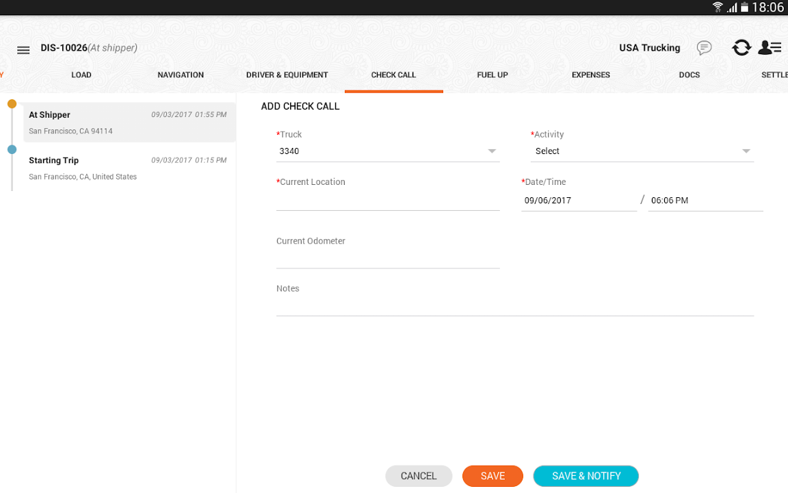Image resolution: width=788 pixels, height=493 pixels.
Task: Switch to the Load tab
Action: pyautogui.click(x=81, y=75)
